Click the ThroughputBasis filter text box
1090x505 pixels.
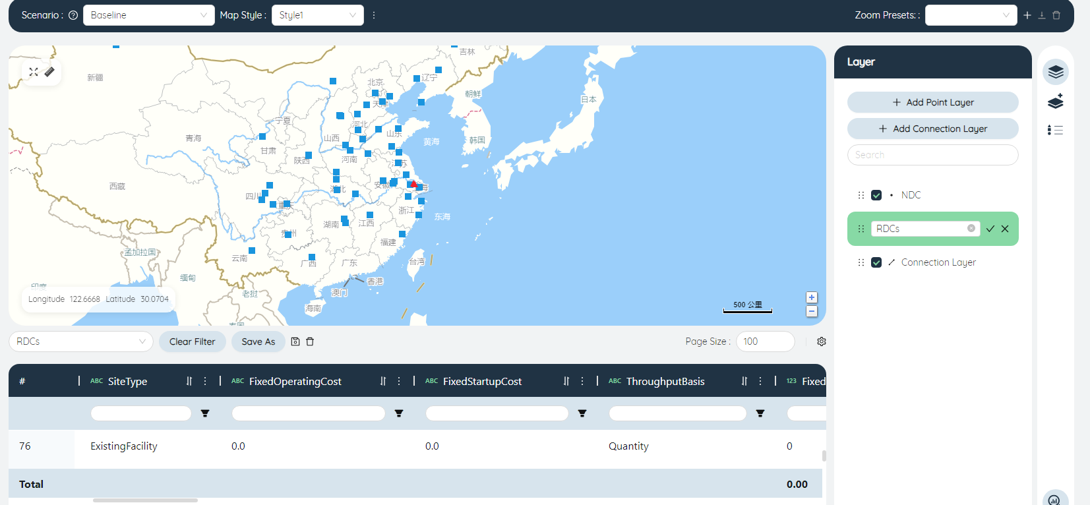[x=678, y=413]
